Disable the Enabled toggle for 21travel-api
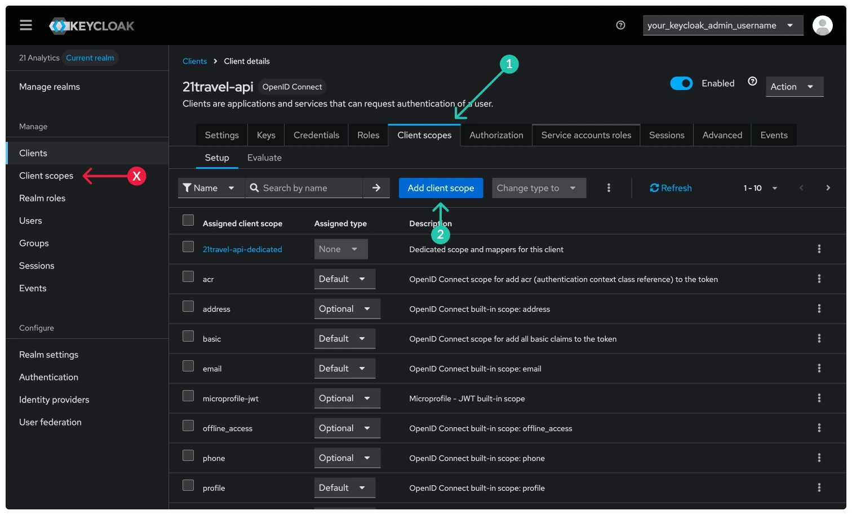Screen dimensions: 852x515 (681, 83)
